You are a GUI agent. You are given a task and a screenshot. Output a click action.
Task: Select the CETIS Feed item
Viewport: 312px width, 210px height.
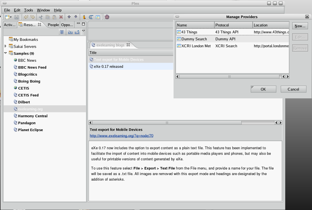click(x=28, y=95)
